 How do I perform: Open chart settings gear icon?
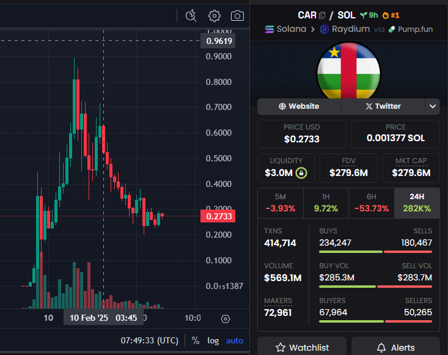[214, 16]
